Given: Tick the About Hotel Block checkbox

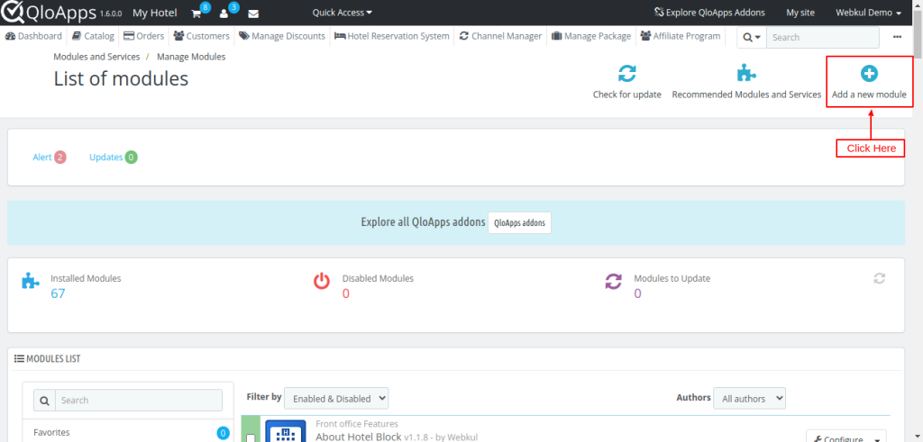Looking at the screenshot, I should (251, 438).
